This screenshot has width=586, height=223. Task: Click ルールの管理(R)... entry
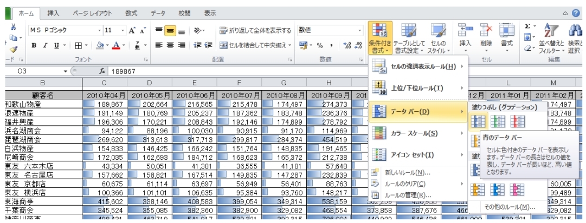point(418,195)
